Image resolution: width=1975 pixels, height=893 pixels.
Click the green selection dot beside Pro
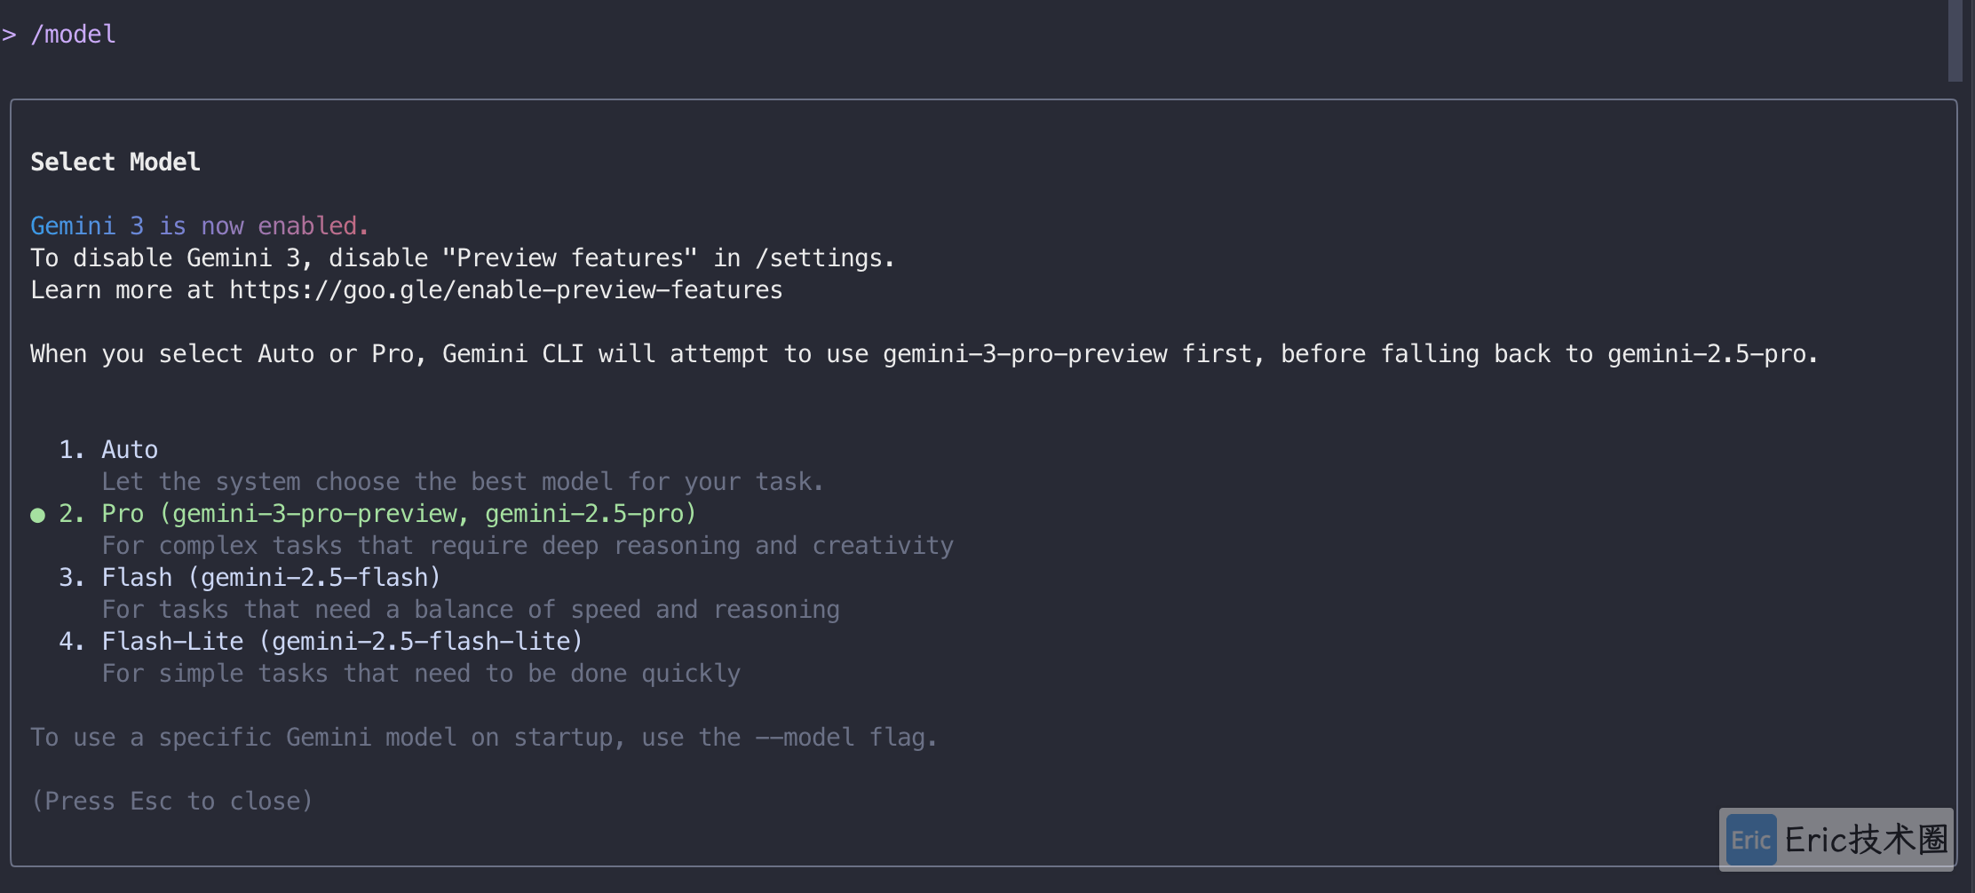click(x=37, y=515)
